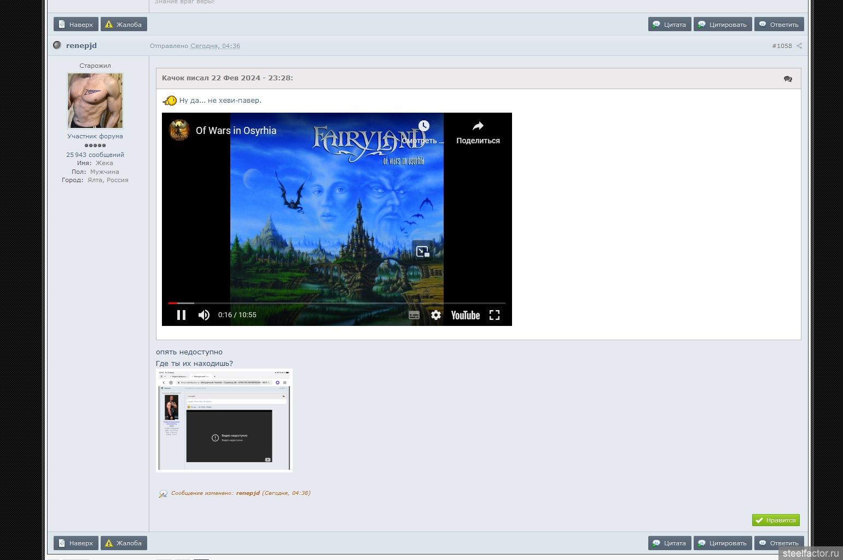Click the edit-history icon beside Сообщение изменено
The image size is (843, 560).
pos(163,494)
